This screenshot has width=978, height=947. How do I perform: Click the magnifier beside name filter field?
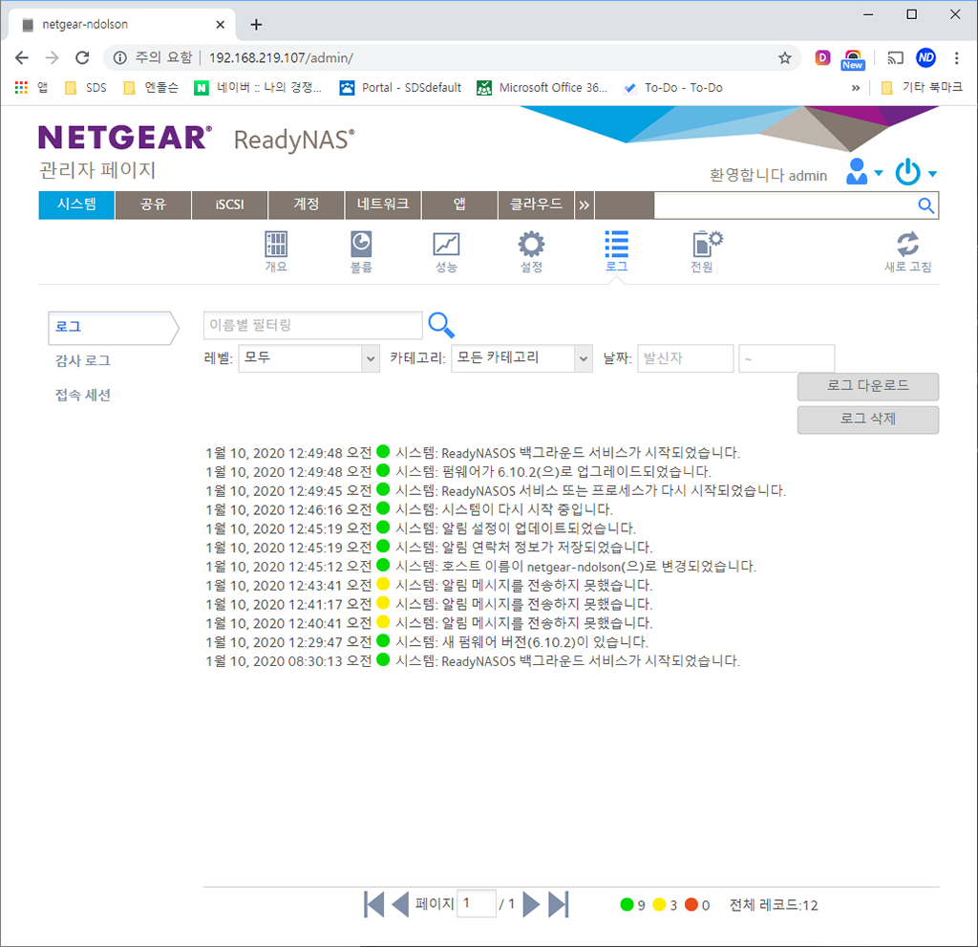point(441,325)
